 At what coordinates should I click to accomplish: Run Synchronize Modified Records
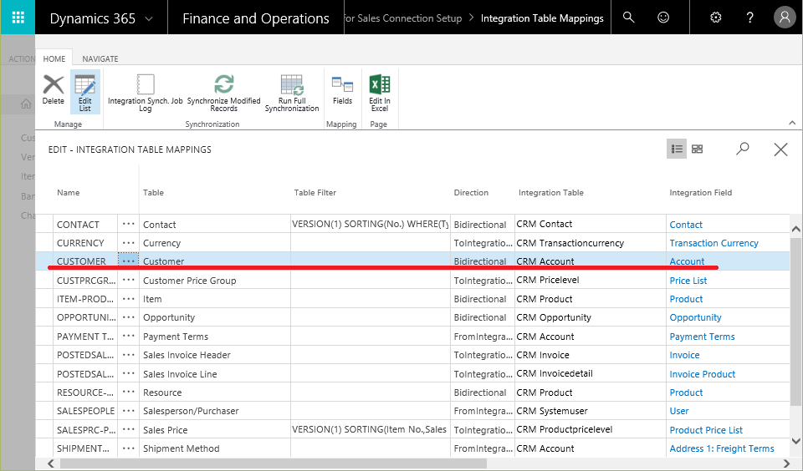224,93
